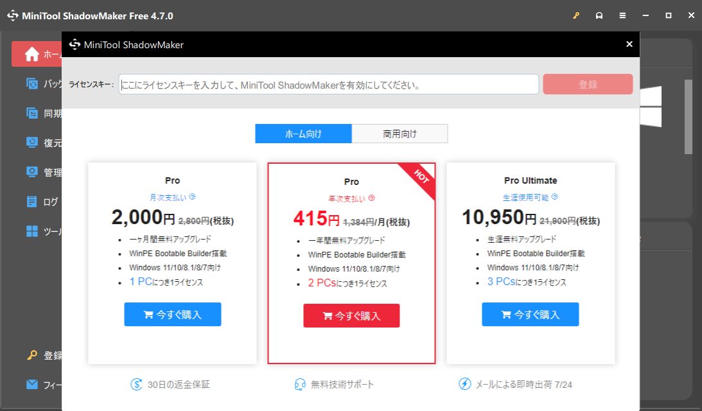Image resolution: width=702 pixels, height=411 pixels.
Task: Click the MiniTool logo in the dialog header
Action: pyautogui.click(x=75, y=44)
